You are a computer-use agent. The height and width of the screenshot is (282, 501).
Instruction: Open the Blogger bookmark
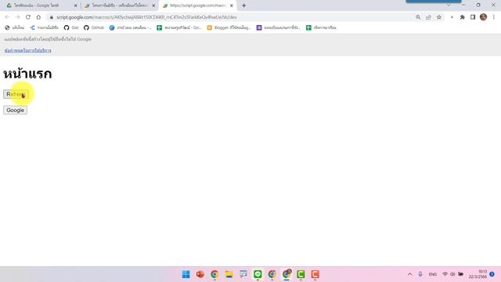pyautogui.click(x=229, y=28)
